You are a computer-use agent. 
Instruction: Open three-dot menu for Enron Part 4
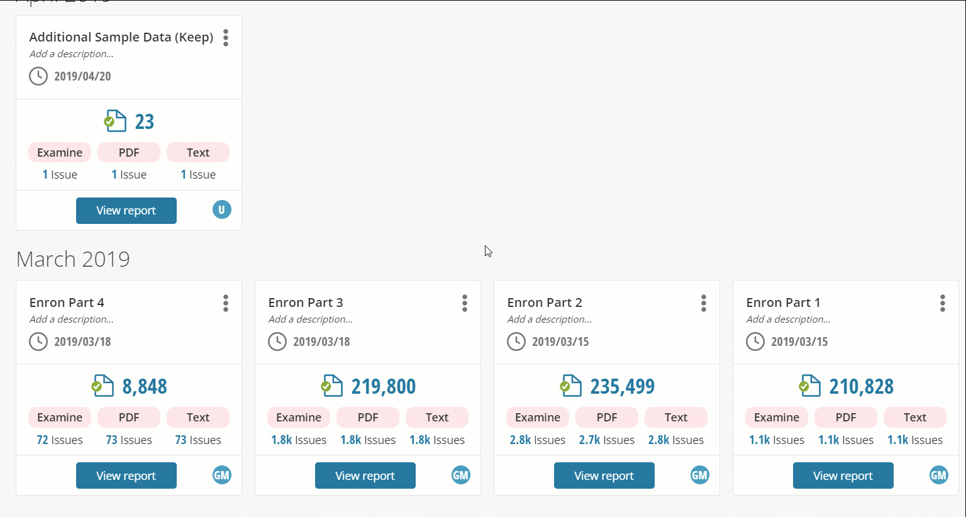(226, 303)
